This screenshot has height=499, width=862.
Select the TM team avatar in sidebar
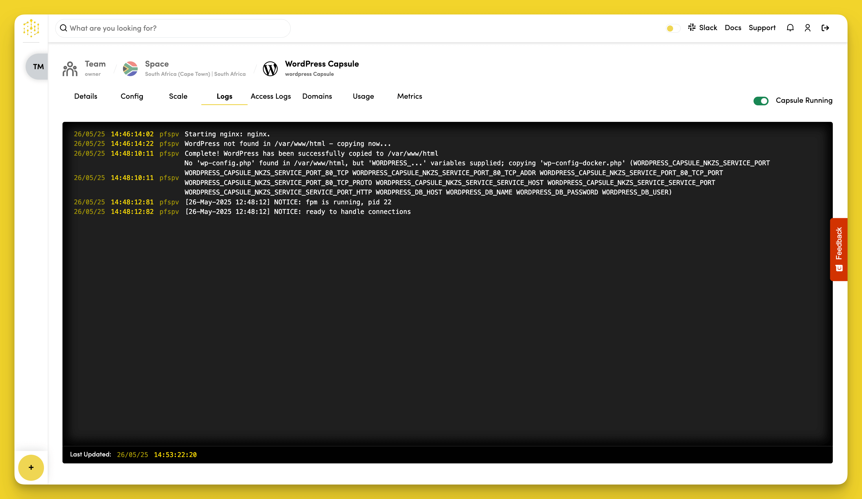[38, 66]
